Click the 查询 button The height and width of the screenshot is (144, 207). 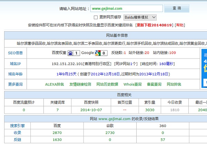click(x=177, y=8)
